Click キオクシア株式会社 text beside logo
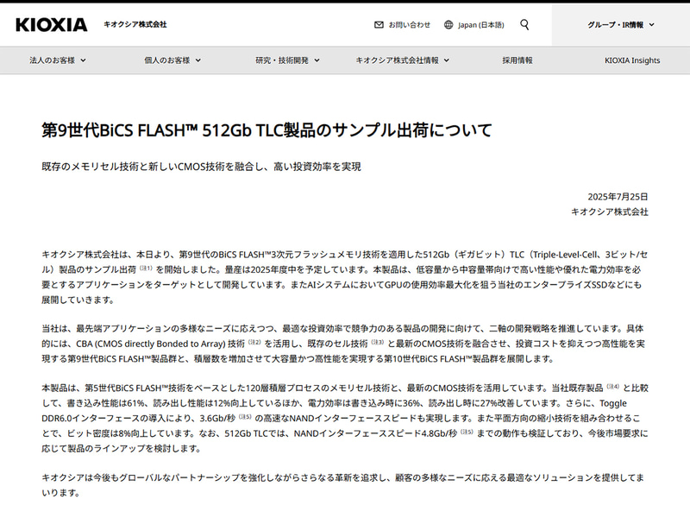Image resolution: width=690 pixels, height=518 pixels. pos(135,24)
